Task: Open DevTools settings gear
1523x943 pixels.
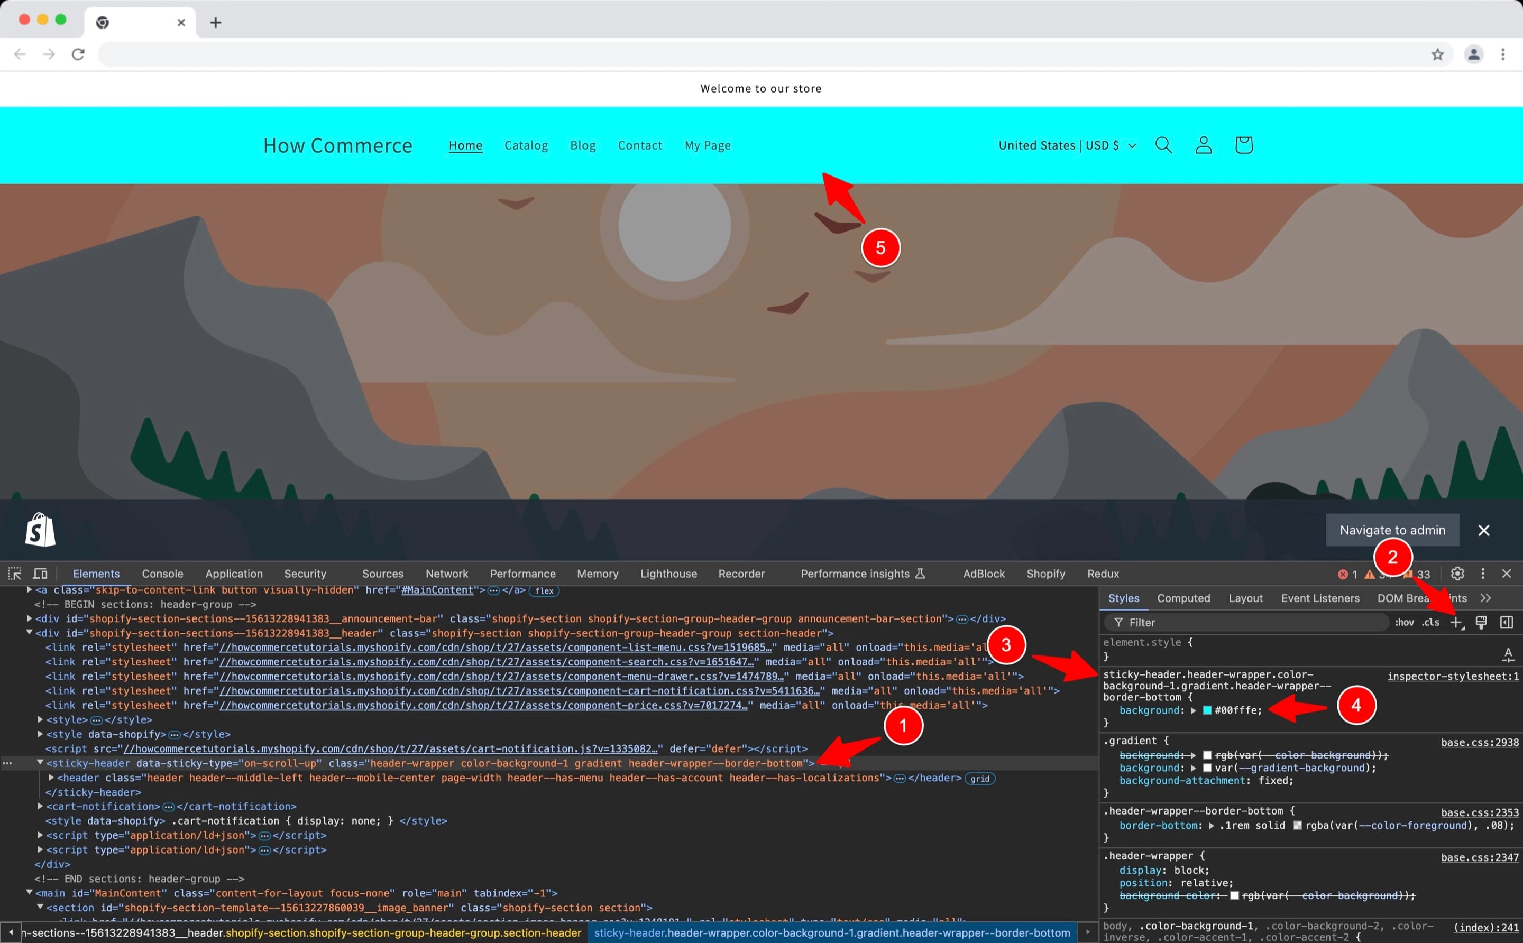Action: click(1457, 573)
